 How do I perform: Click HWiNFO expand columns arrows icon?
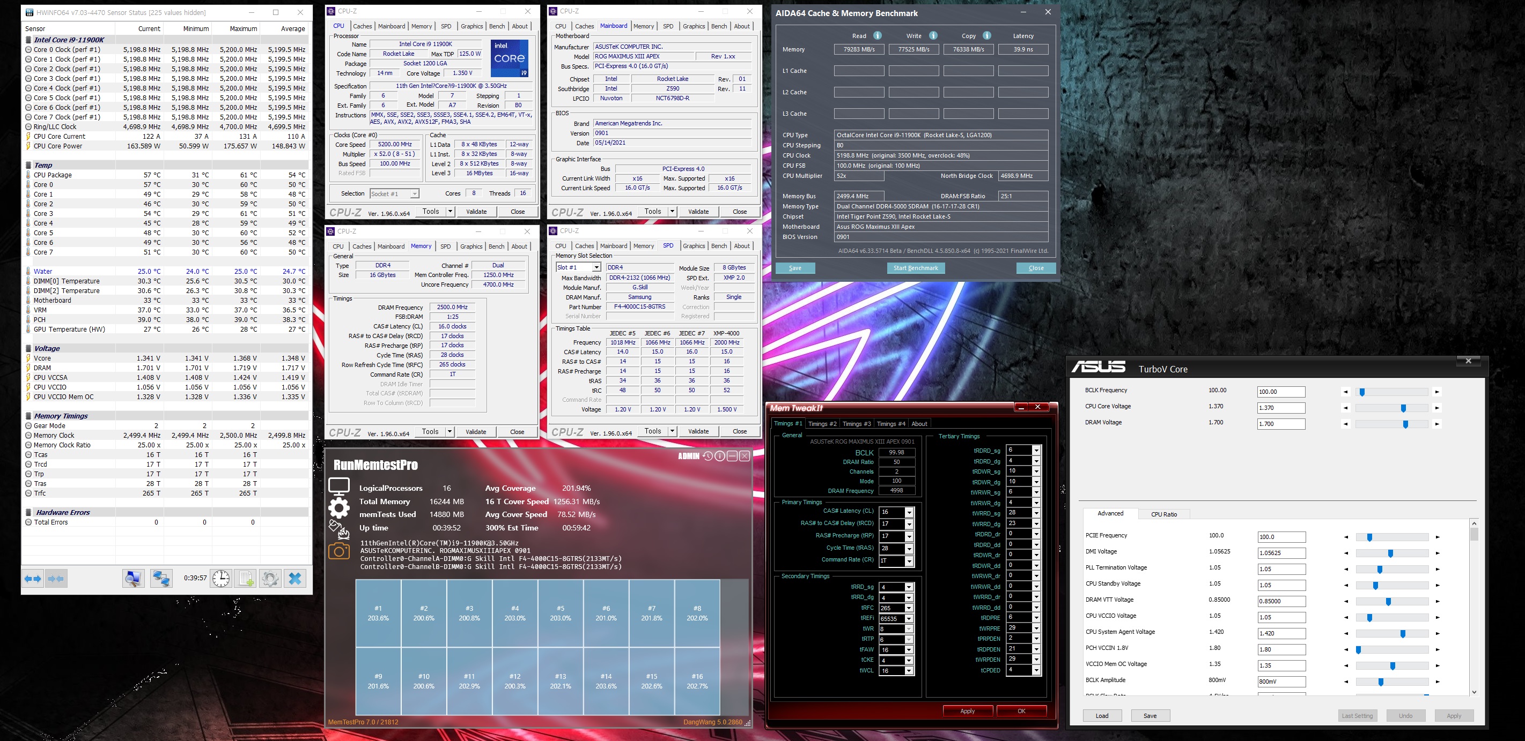click(33, 578)
